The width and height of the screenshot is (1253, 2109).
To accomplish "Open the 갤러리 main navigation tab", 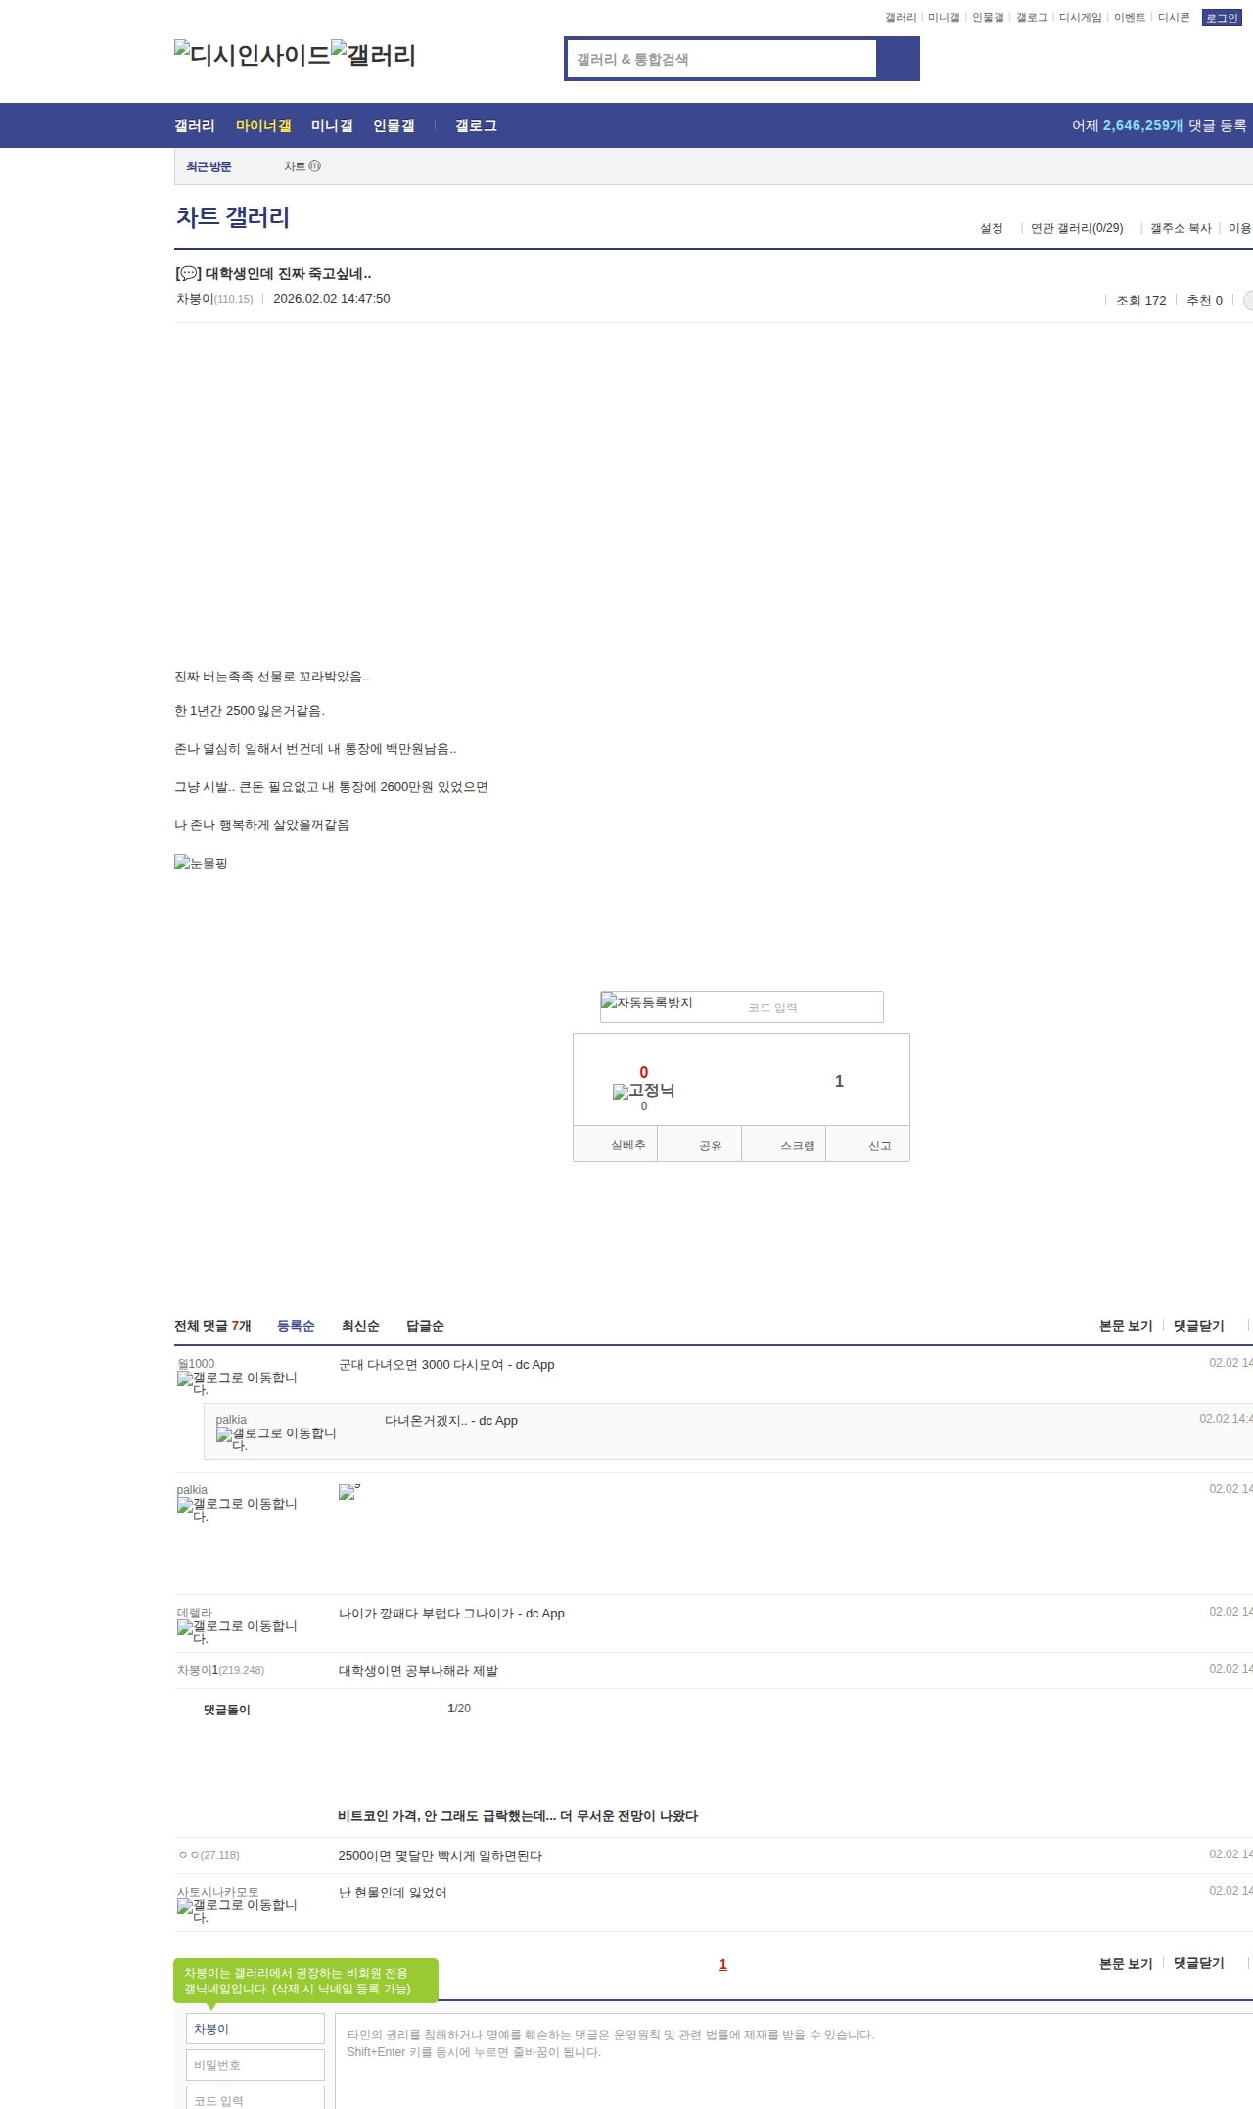I will (x=195, y=126).
